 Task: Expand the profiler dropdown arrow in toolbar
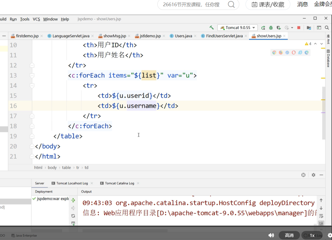click(x=292, y=28)
